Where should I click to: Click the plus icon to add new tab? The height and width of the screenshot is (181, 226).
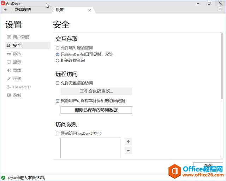[x=5, y=10]
